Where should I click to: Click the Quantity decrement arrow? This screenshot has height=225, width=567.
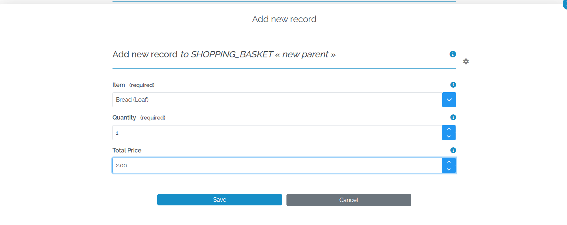pos(449,137)
